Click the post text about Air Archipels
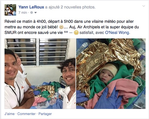The image size is (149, 119). (x=72, y=27)
